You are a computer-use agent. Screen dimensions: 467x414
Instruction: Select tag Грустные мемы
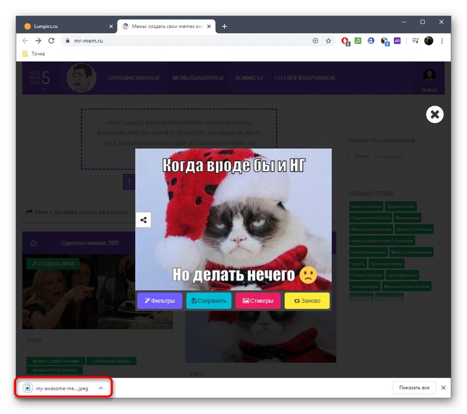click(386, 264)
